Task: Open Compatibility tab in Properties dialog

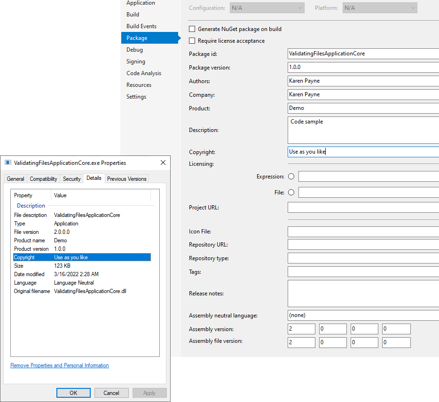Action: (x=43, y=179)
